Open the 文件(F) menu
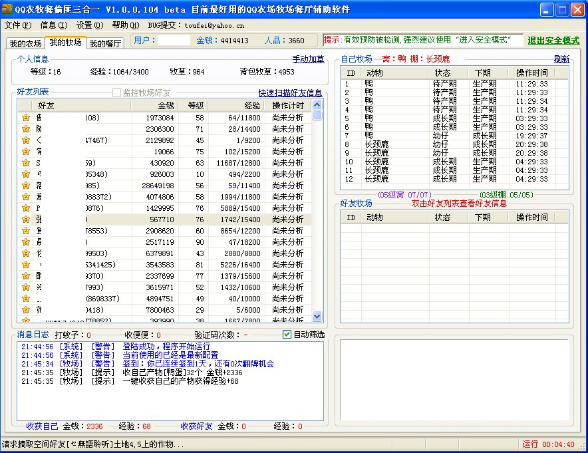This screenshot has width=588, height=453. tap(17, 25)
